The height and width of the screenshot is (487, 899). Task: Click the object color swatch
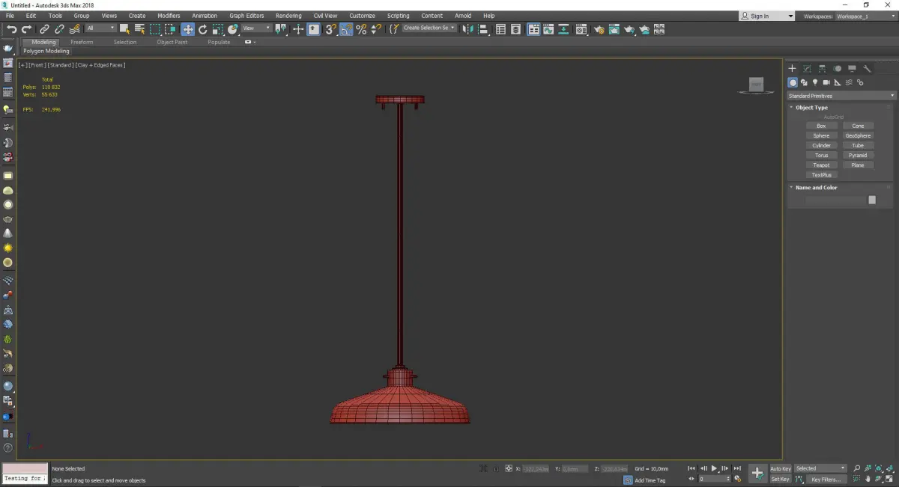[x=871, y=200]
